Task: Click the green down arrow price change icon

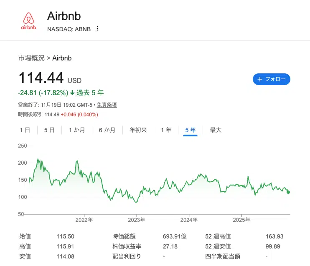Action: coord(72,93)
